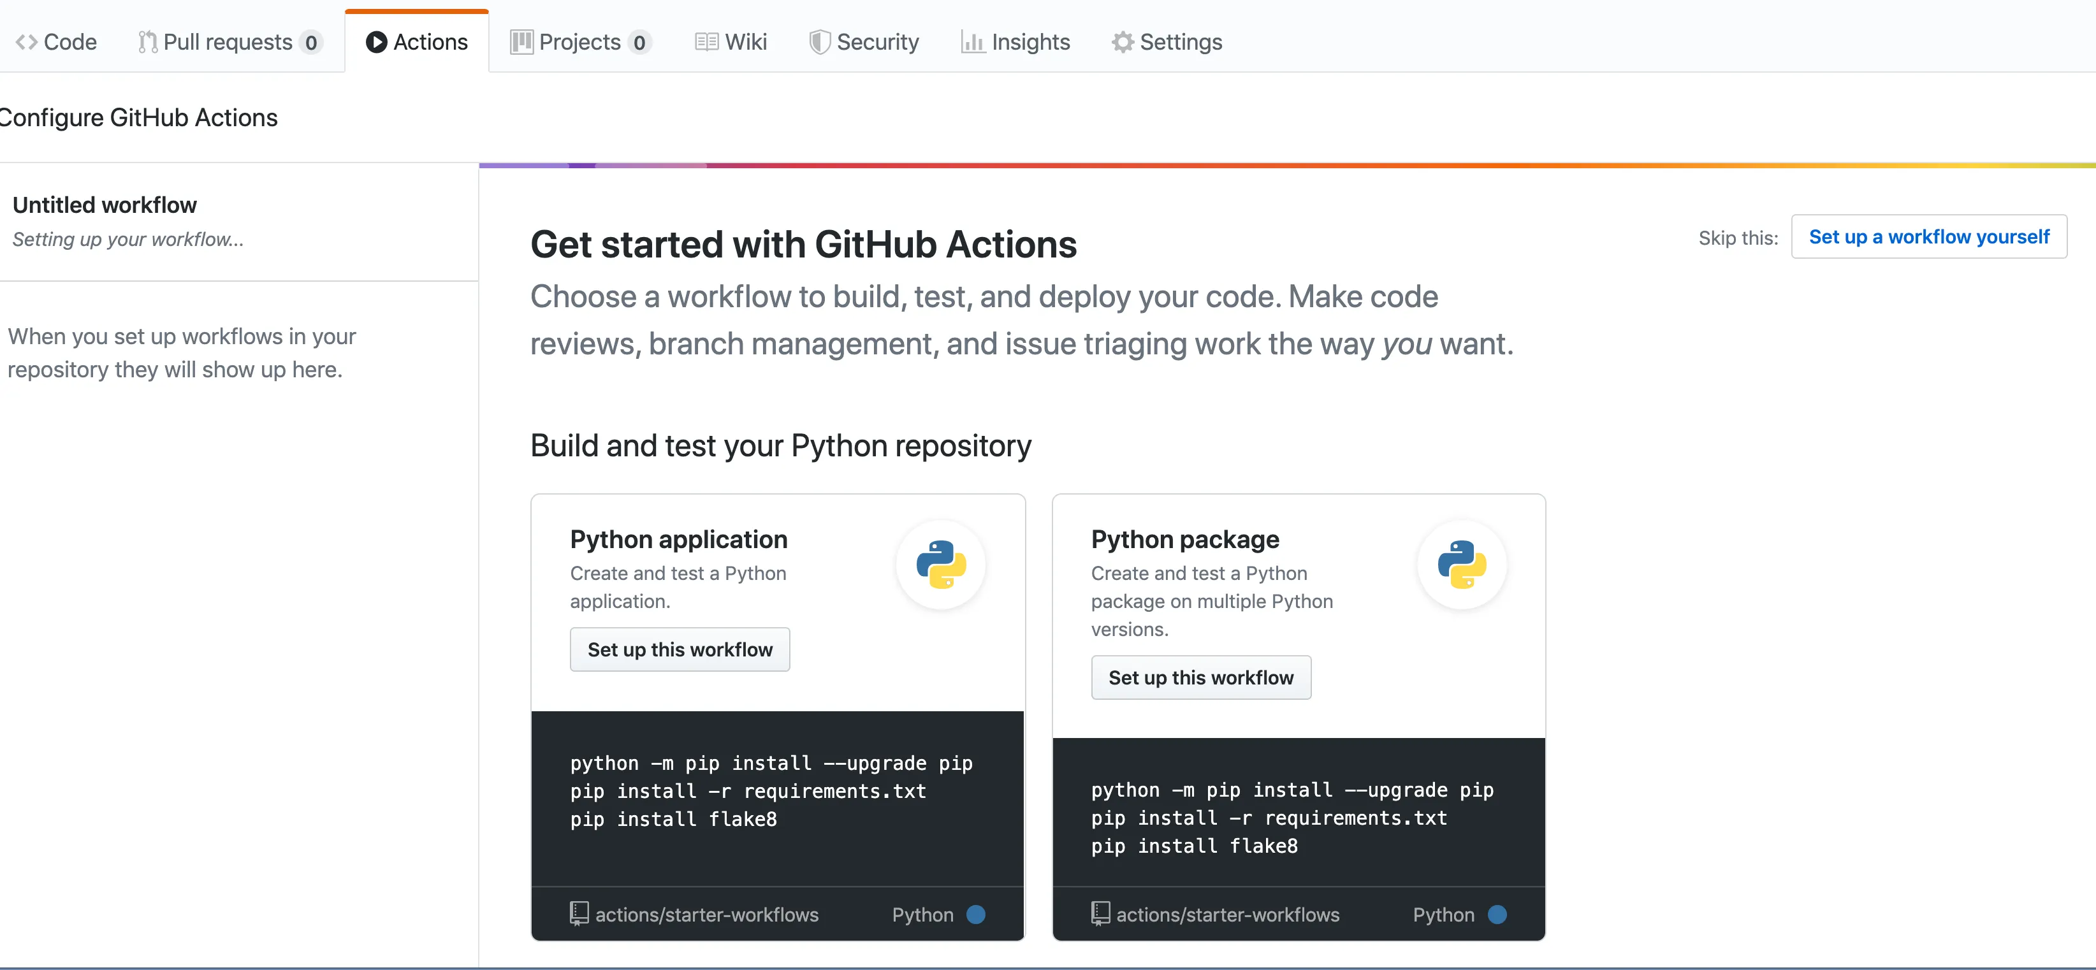This screenshot has width=2096, height=970.
Task: Click the Settings gear icon
Action: click(1123, 42)
